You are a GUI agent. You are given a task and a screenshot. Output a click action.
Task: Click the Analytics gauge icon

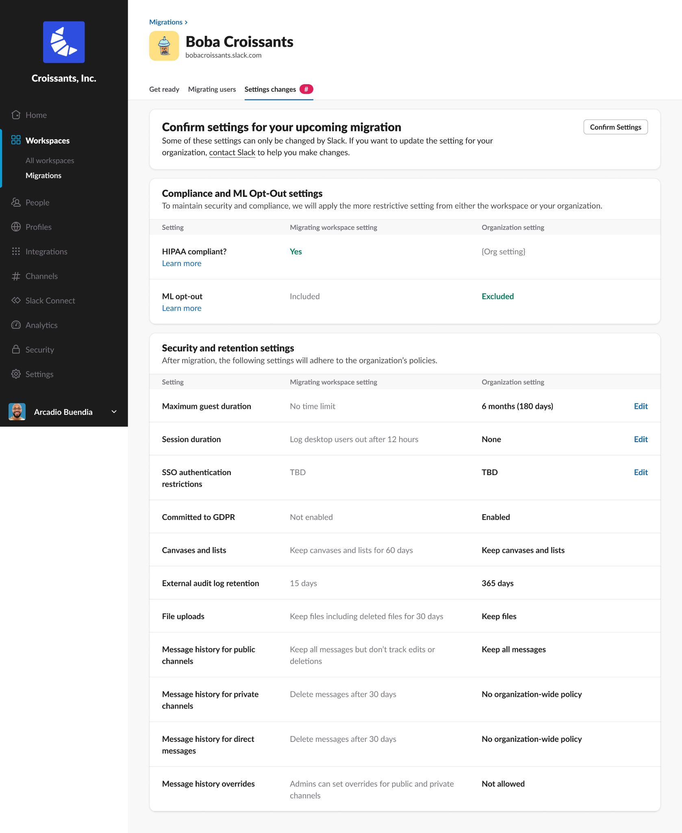(16, 325)
